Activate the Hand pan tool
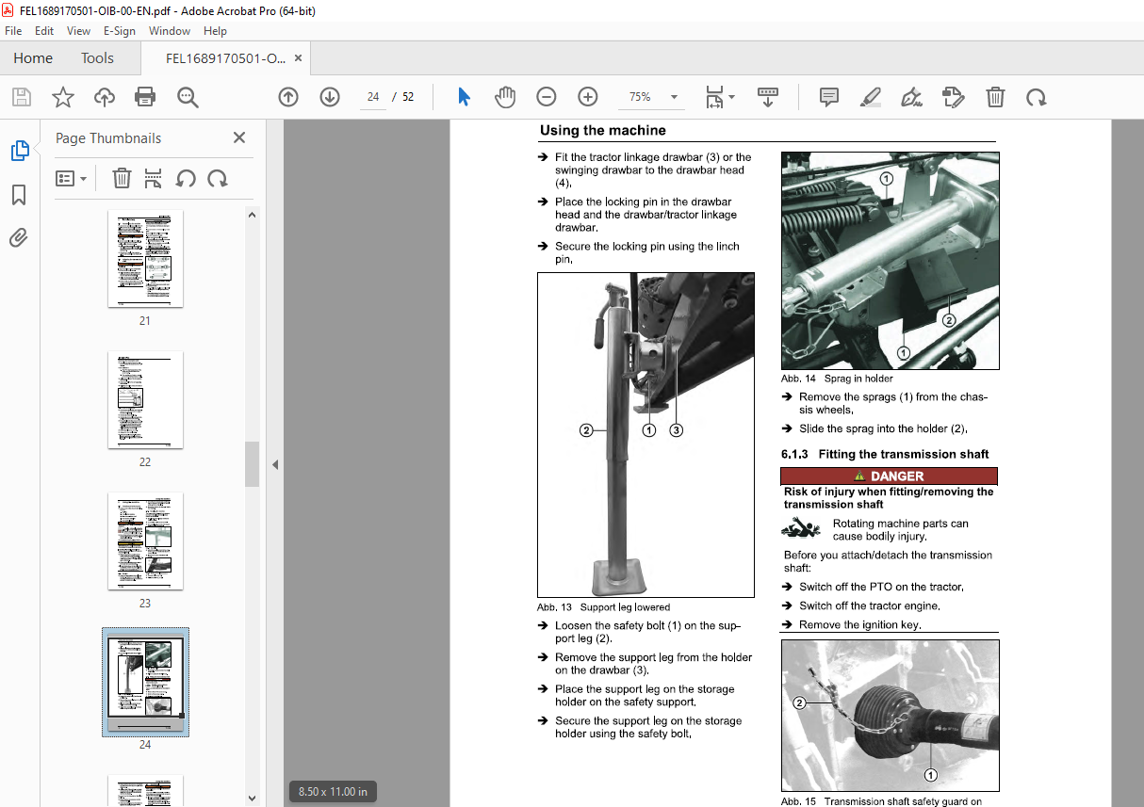This screenshot has width=1144, height=807. pyautogui.click(x=505, y=97)
